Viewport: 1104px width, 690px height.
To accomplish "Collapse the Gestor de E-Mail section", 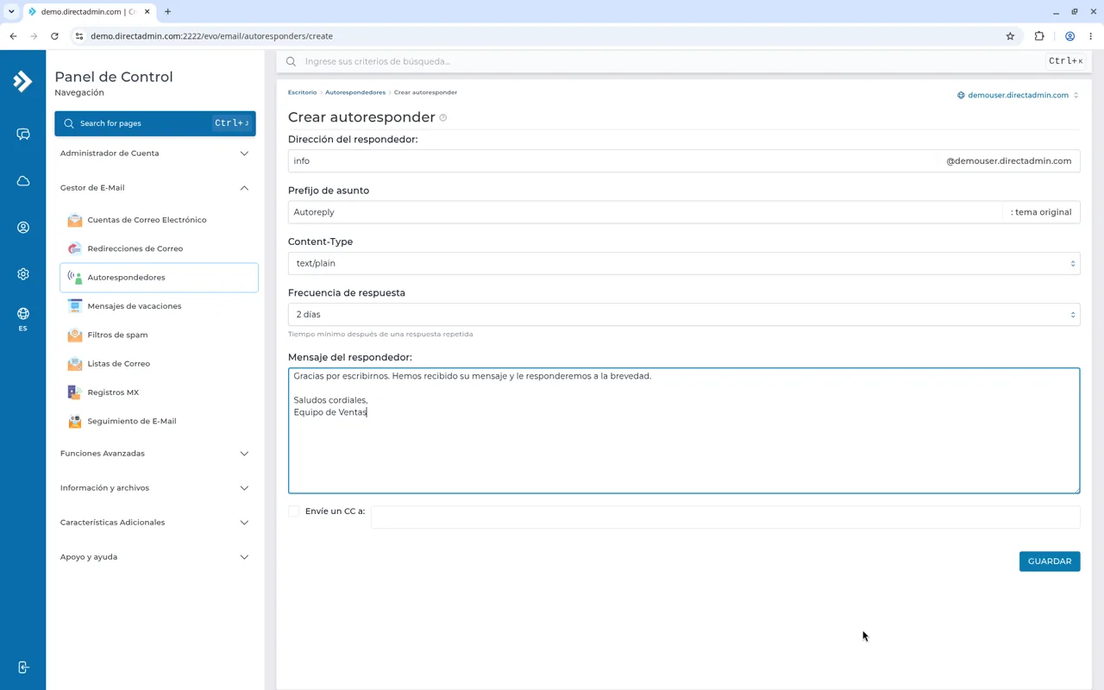I will (x=155, y=188).
